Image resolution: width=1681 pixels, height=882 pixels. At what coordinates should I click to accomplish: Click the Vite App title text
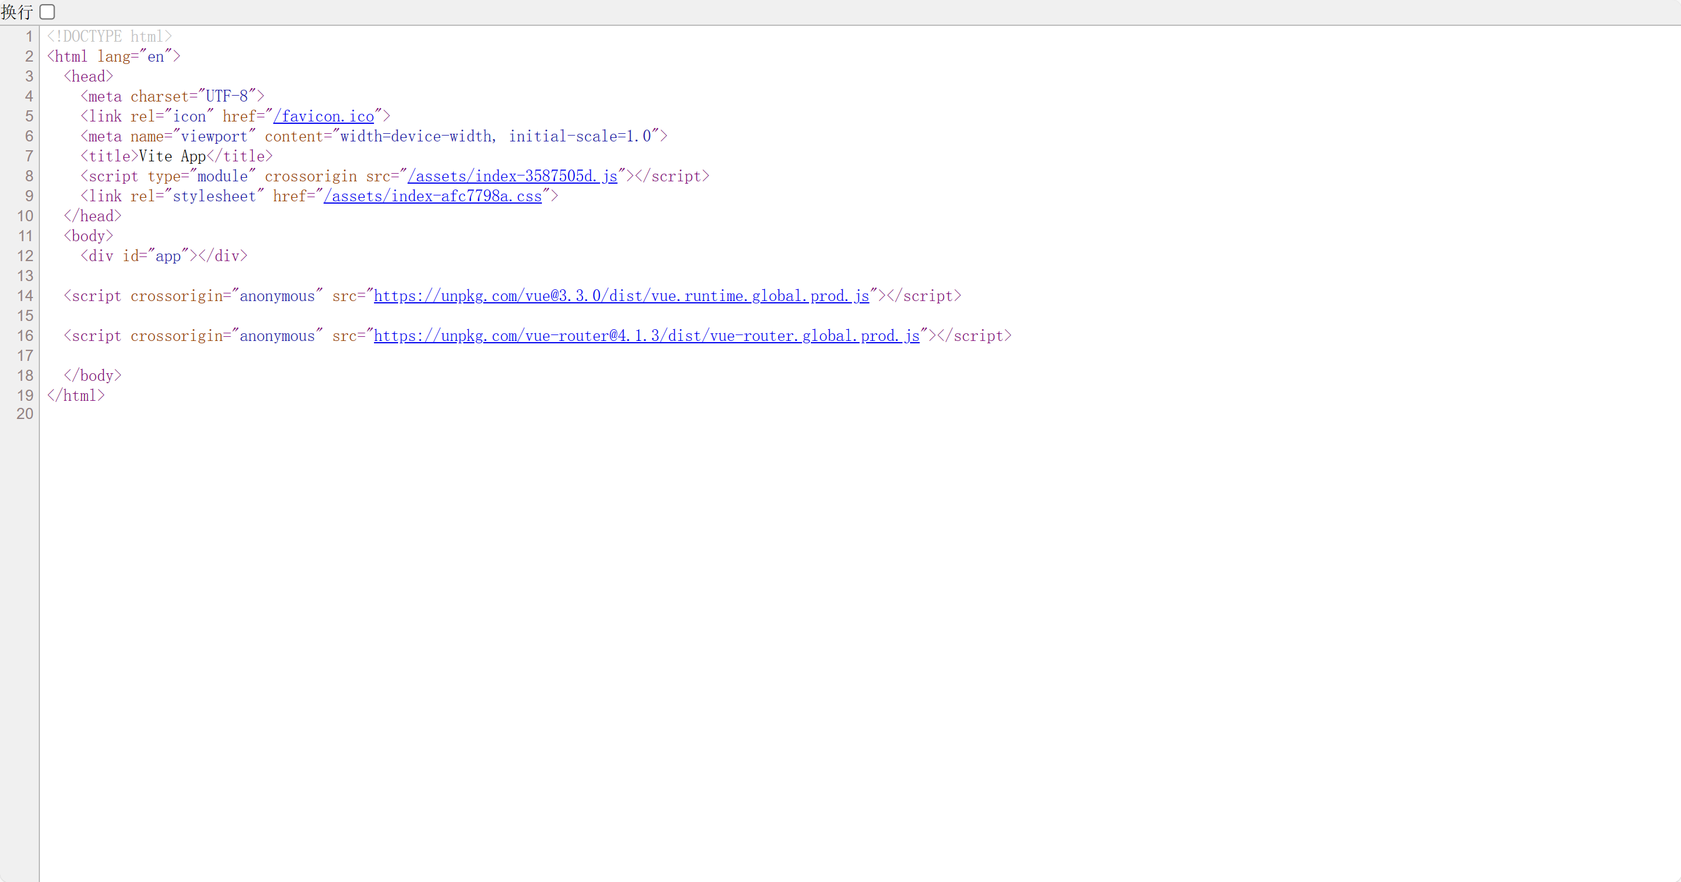tap(172, 157)
